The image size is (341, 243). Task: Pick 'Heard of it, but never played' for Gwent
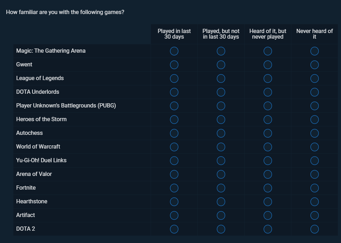coord(268,65)
